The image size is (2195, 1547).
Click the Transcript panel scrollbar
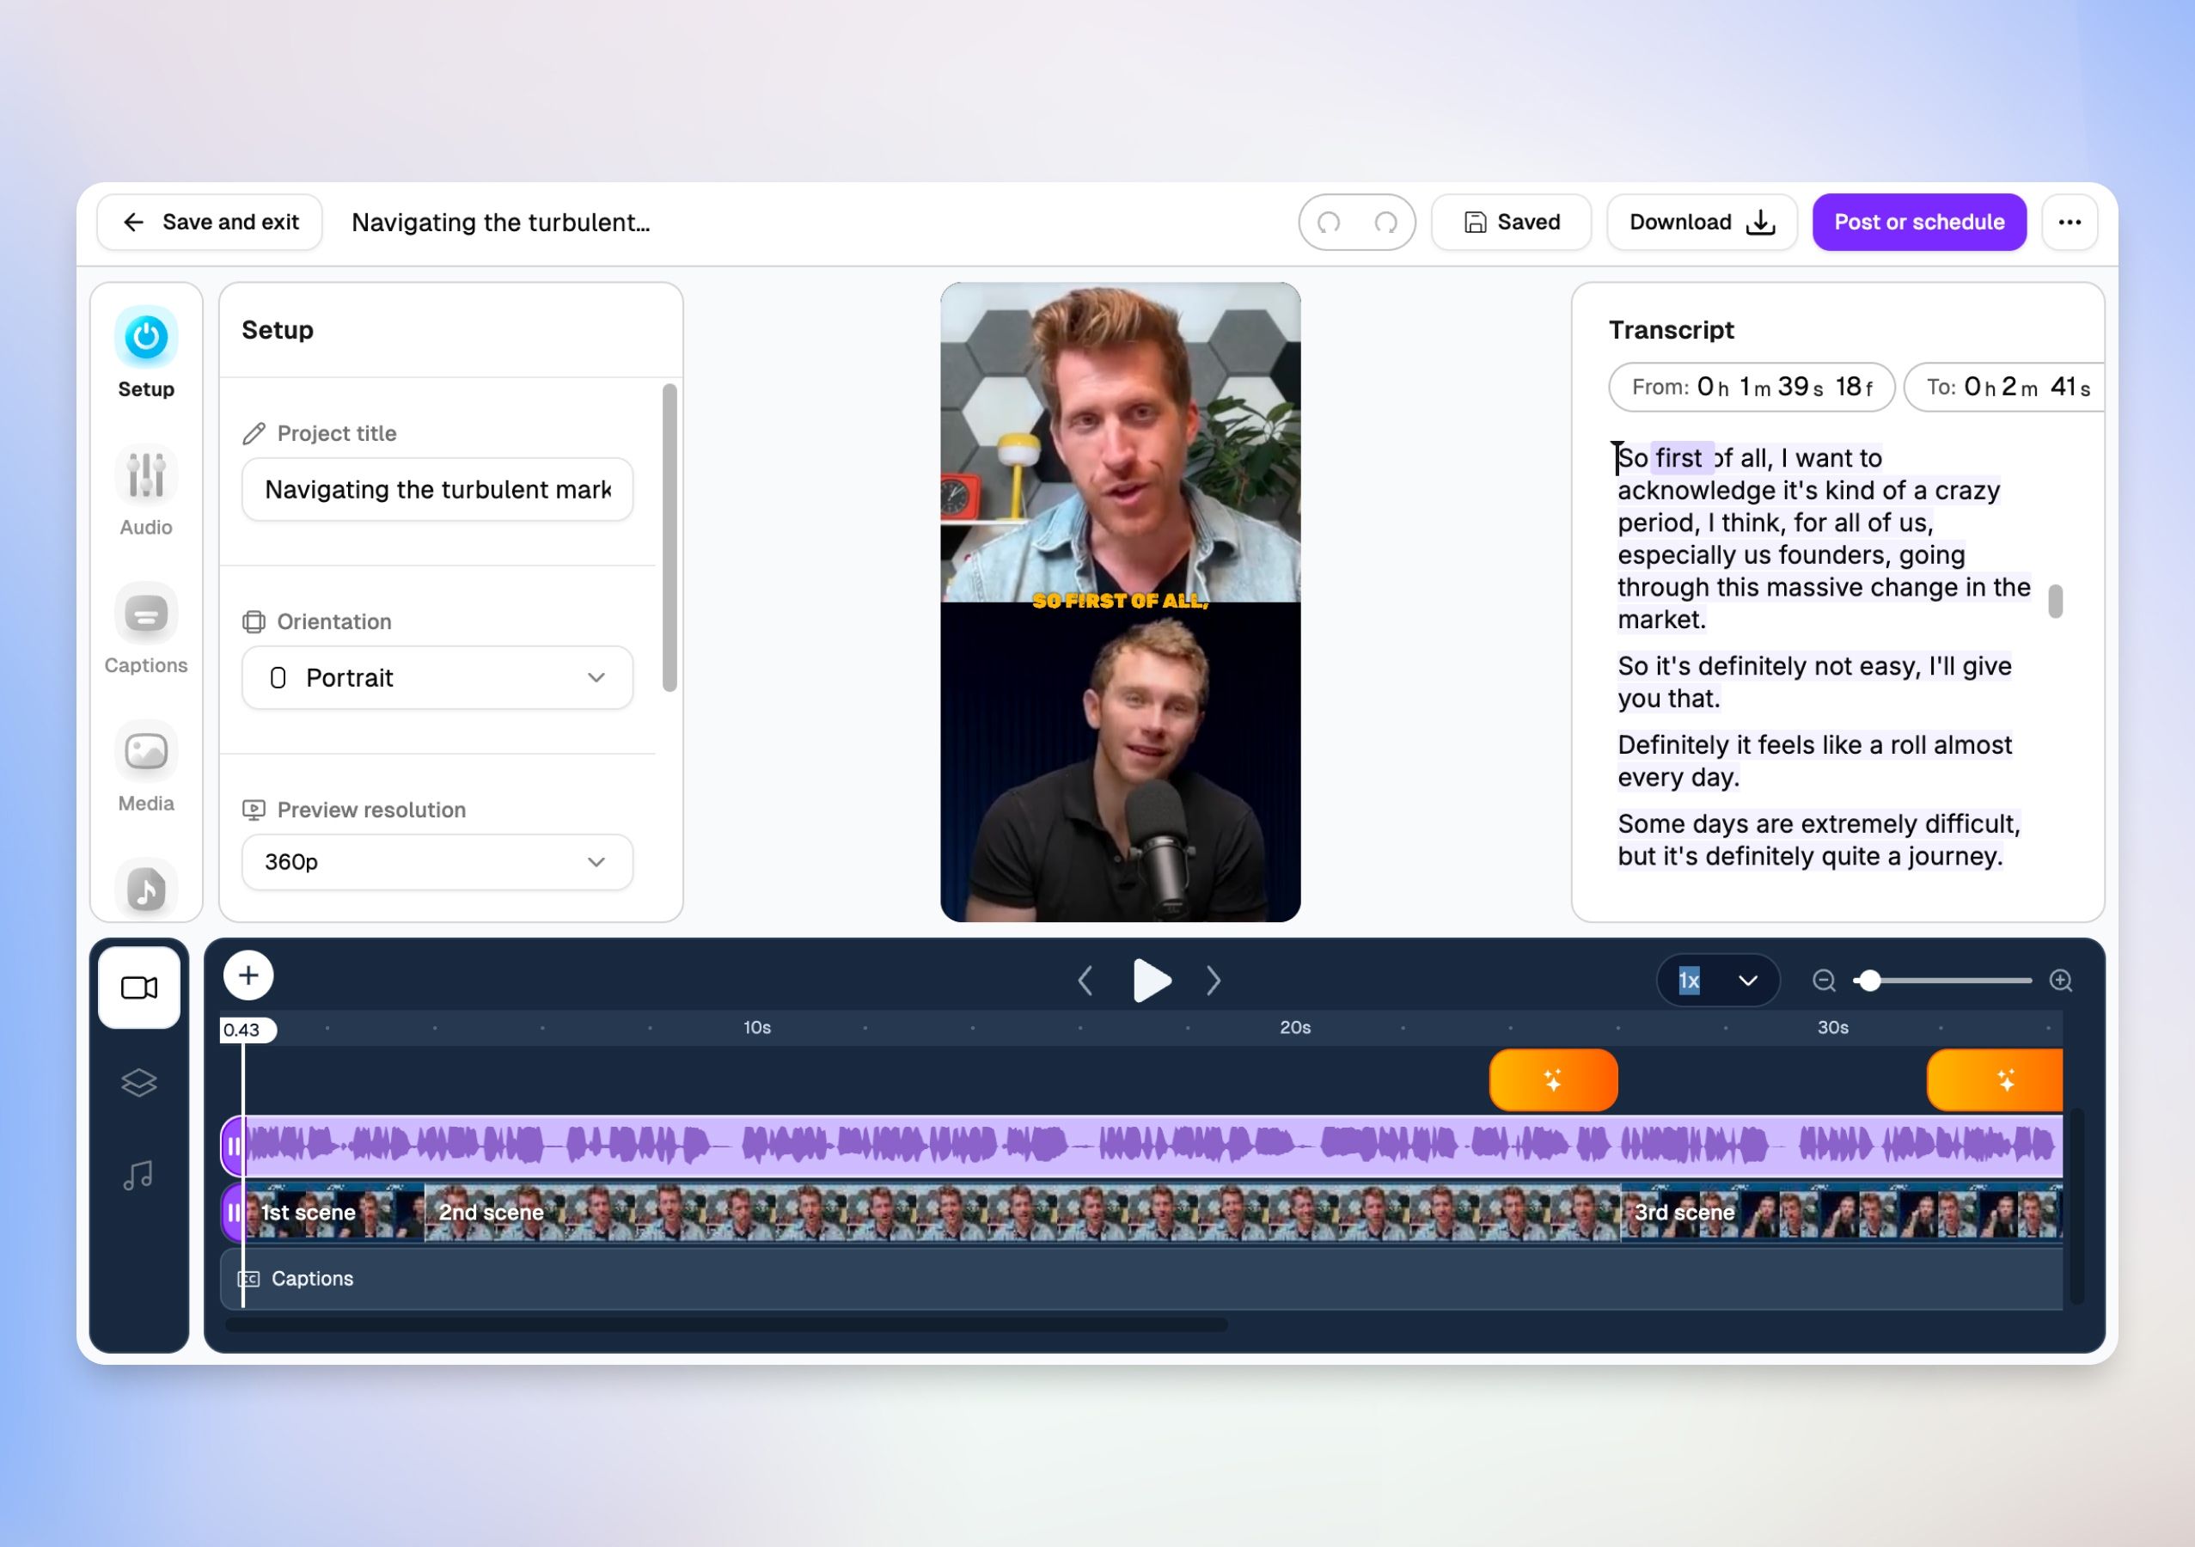[2056, 602]
